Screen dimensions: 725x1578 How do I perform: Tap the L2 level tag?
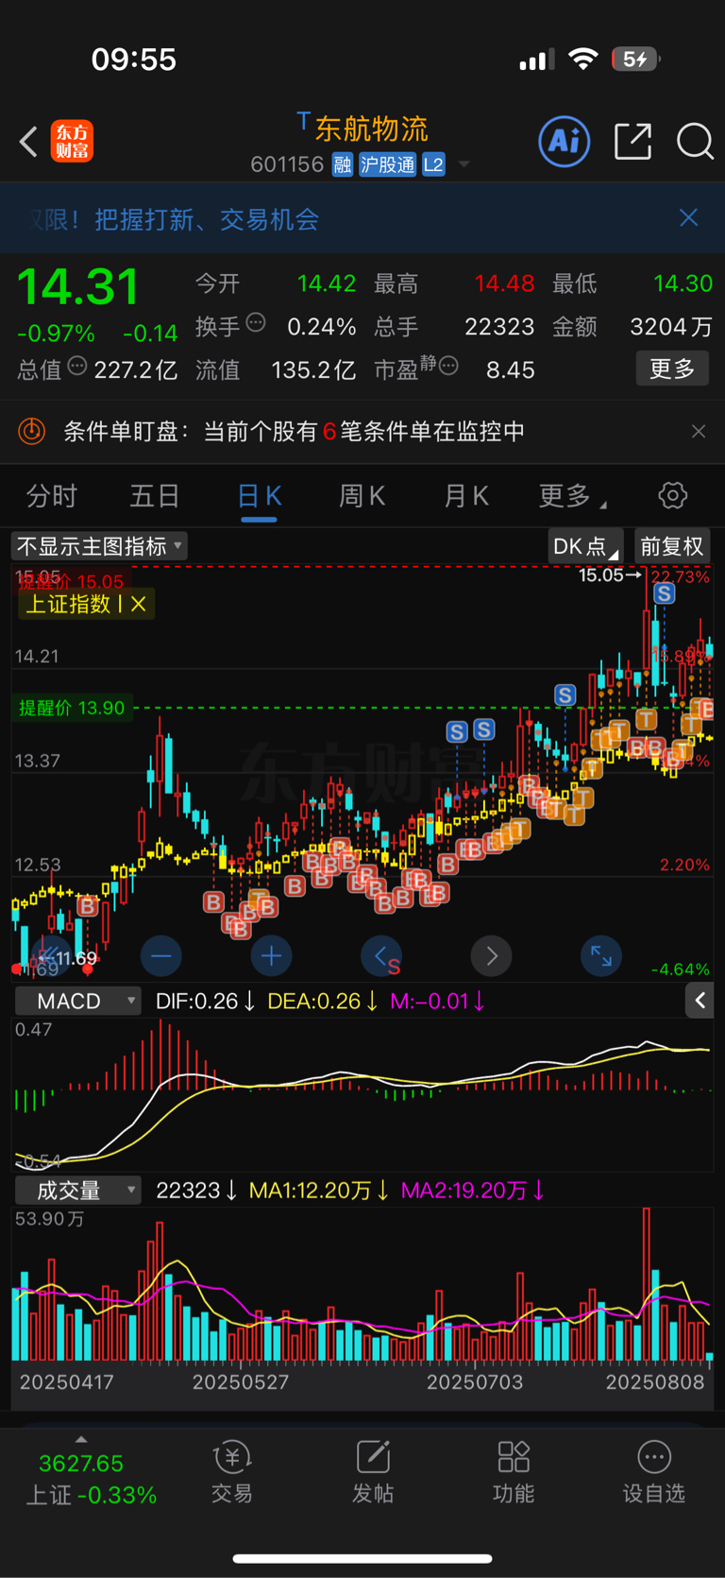click(x=433, y=165)
